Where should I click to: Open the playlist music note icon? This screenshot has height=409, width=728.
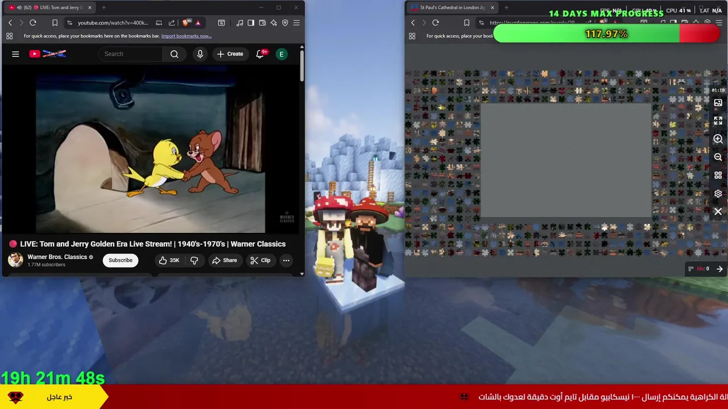(239, 23)
